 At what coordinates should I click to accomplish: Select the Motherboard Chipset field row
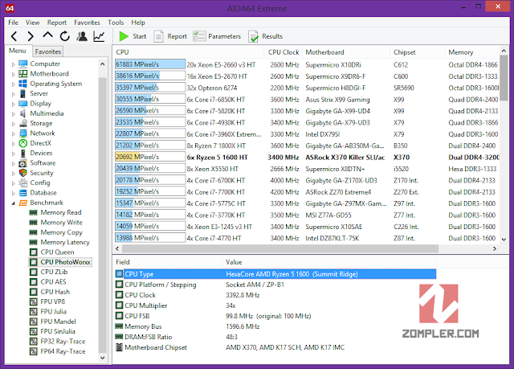275,347
